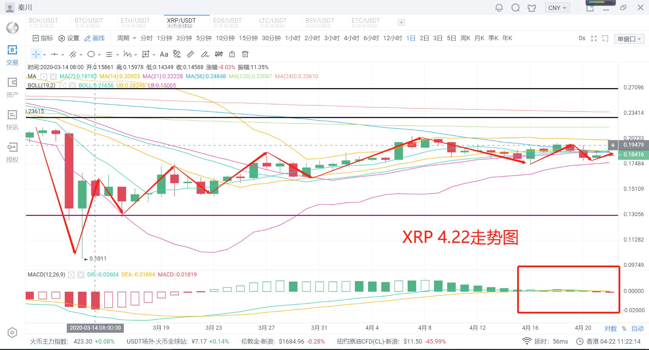Select the 1日 daily timeframe
The width and height of the screenshot is (649, 350).
[x=411, y=38]
